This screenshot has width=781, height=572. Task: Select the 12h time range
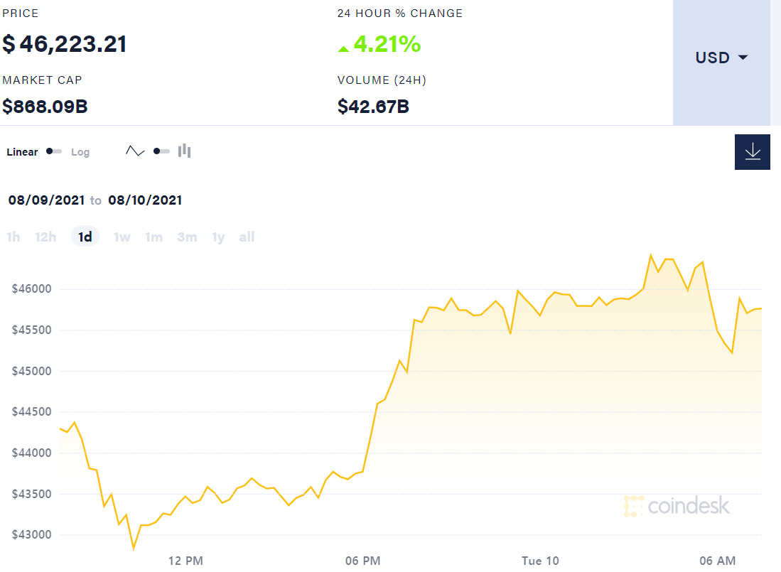(x=45, y=237)
